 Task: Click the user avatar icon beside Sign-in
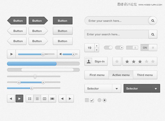[x=89, y=61]
